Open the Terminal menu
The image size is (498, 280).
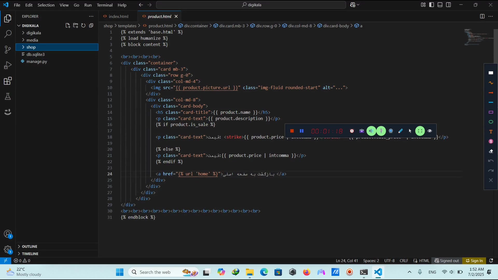click(105, 5)
